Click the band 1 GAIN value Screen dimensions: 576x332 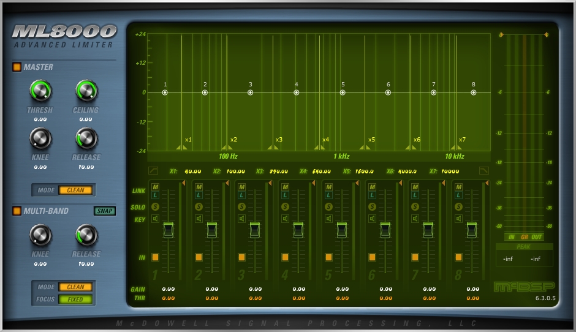pyautogui.click(x=169, y=289)
